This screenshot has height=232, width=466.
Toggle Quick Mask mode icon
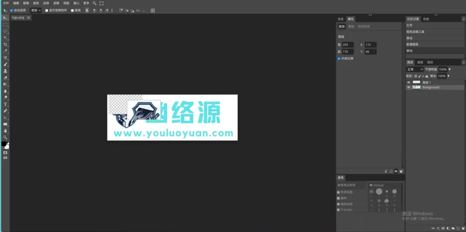point(5,152)
